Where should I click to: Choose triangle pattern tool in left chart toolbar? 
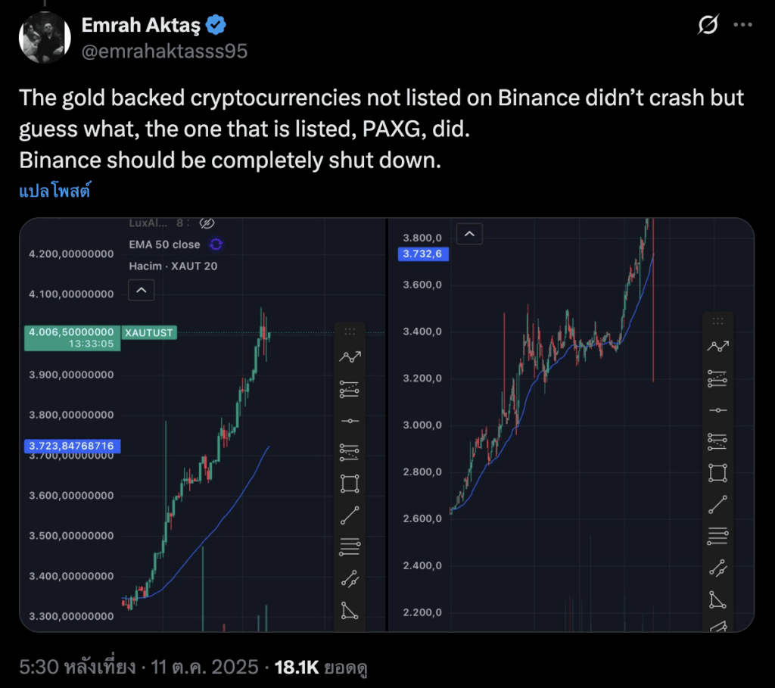[350, 609]
